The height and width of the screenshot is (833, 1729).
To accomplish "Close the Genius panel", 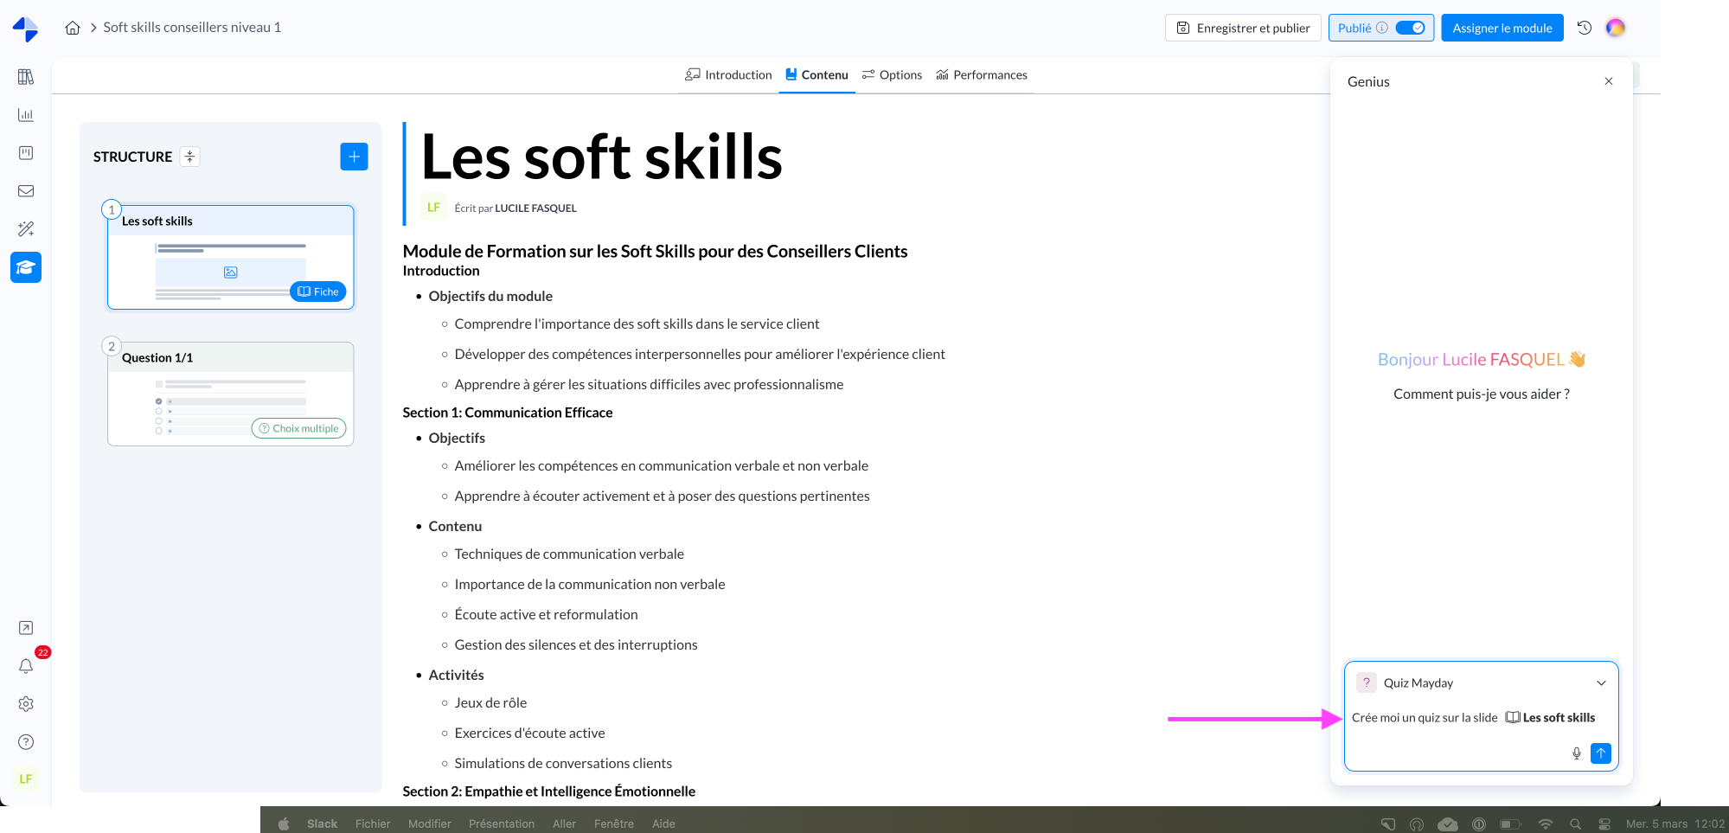I will click(x=1608, y=81).
